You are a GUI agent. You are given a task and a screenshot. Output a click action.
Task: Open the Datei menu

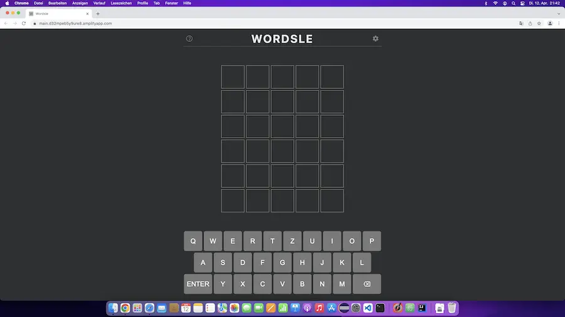tap(38, 3)
